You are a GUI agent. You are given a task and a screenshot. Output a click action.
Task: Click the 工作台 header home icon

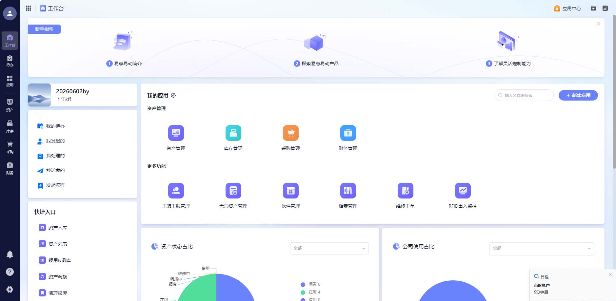[x=43, y=8]
